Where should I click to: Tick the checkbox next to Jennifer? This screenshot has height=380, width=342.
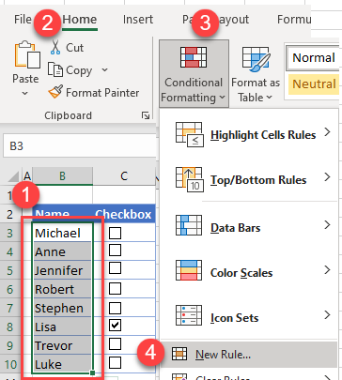click(115, 268)
